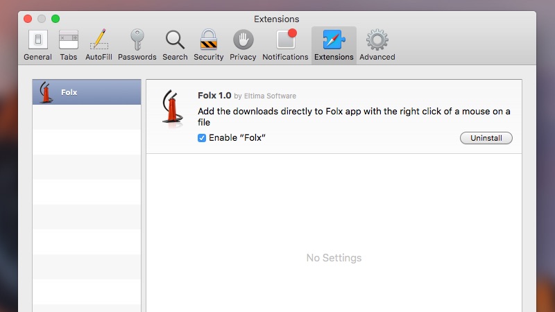Image resolution: width=555 pixels, height=312 pixels.
Task: Click the Folx extension description text
Action: (354, 116)
